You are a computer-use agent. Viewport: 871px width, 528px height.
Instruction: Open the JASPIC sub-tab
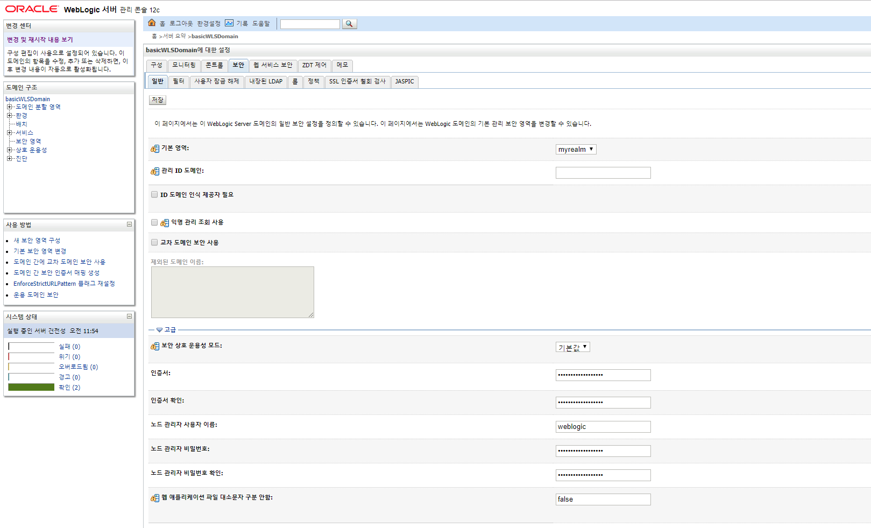click(405, 81)
